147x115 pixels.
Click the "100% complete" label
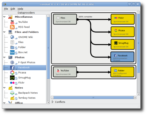85,17
